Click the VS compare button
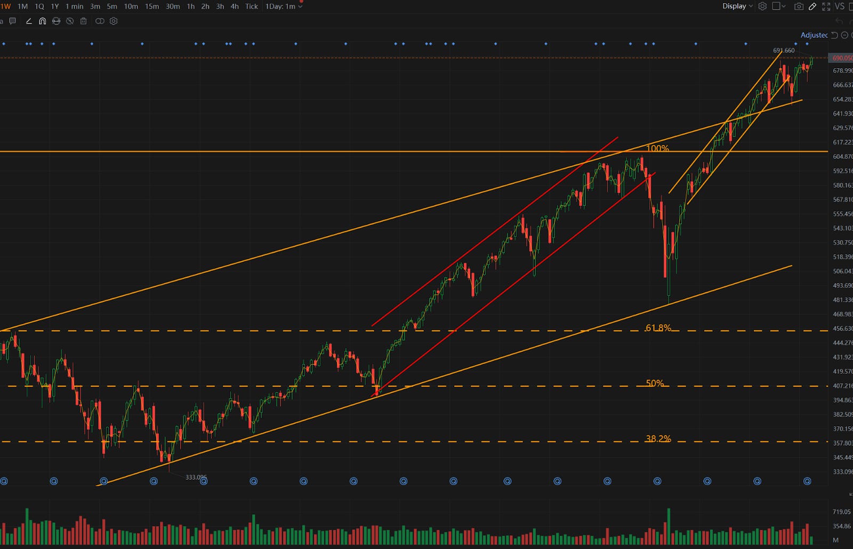This screenshot has width=853, height=549. pos(841,6)
